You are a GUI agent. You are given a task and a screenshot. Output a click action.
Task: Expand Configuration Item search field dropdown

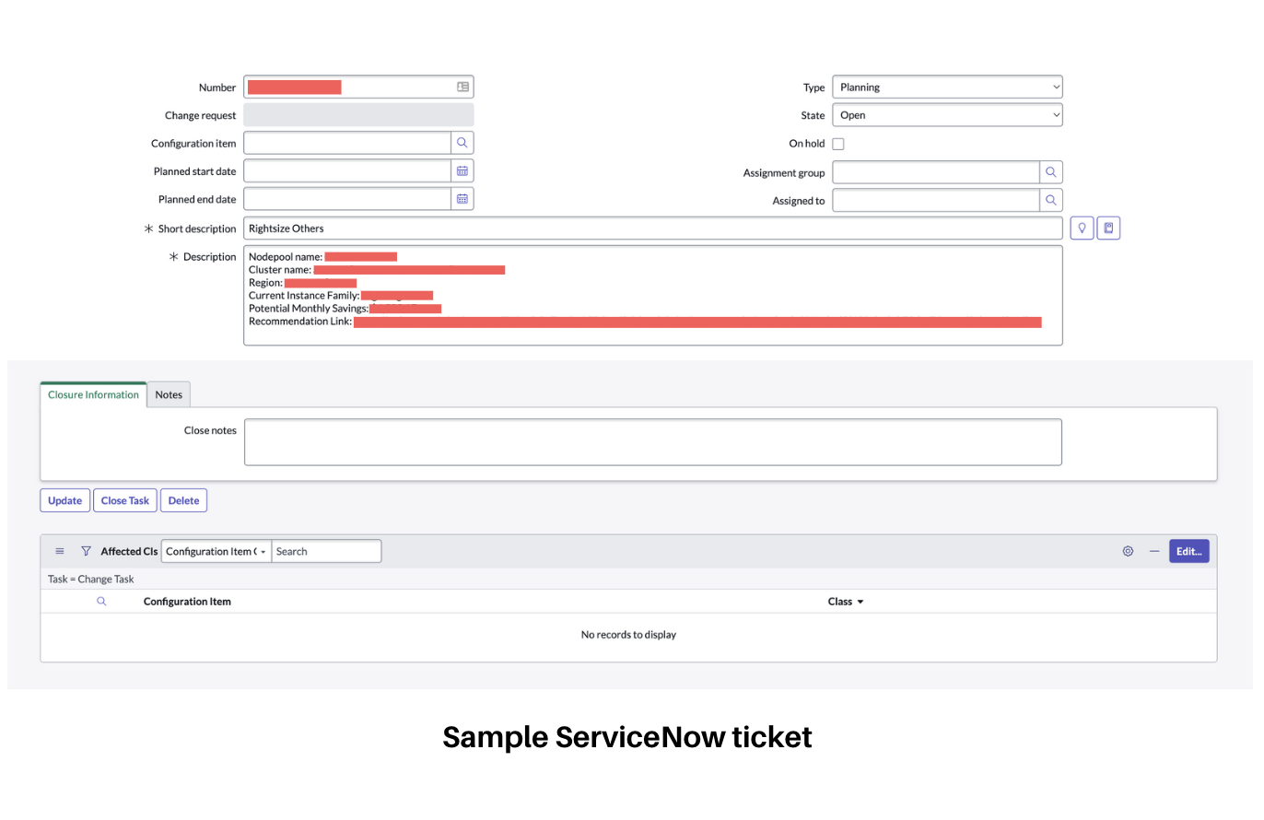(x=216, y=551)
